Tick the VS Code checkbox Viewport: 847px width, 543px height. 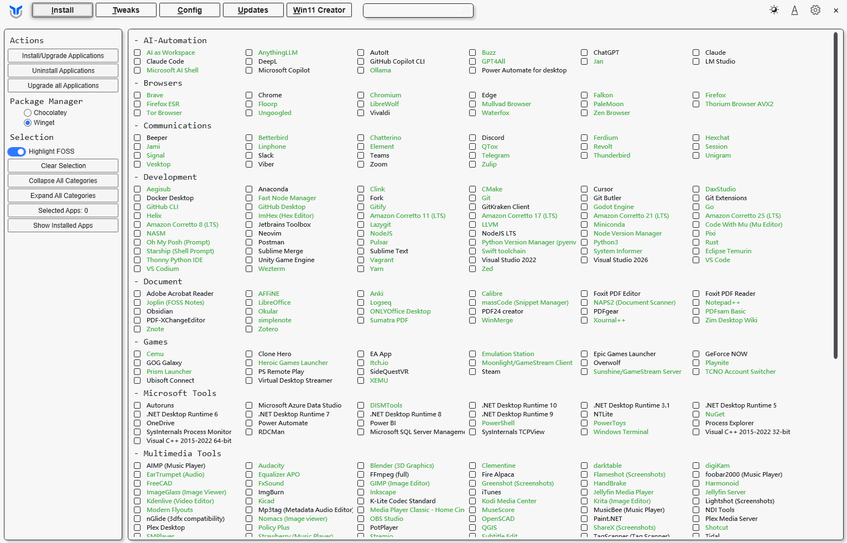point(696,260)
